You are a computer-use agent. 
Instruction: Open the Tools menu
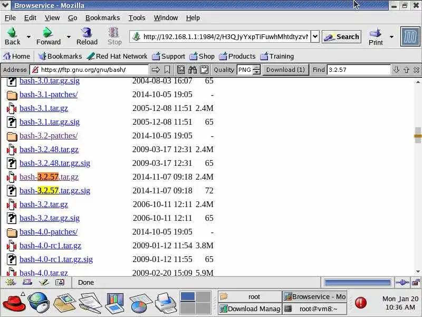point(137,18)
